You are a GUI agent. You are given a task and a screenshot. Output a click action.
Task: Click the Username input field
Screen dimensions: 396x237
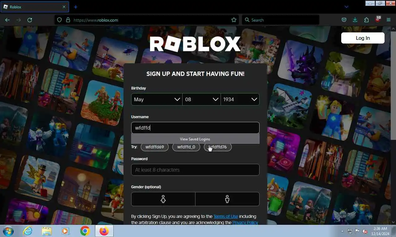point(195,128)
